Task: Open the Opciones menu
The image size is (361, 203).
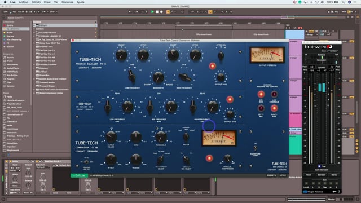Action: [x=67, y=2]
